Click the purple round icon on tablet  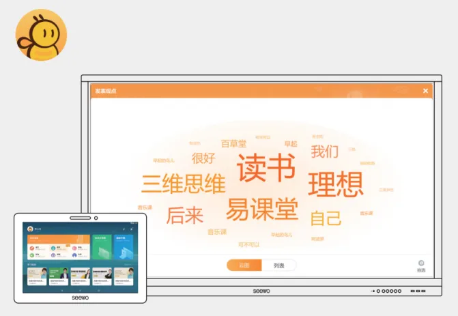53,255
